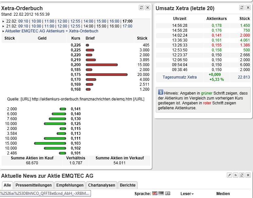The height and width of the screenshot is (198, 253).
Task: Switch to the Pressemitteilungen tab
Action: pyautogui.click(x=34, y=185)
